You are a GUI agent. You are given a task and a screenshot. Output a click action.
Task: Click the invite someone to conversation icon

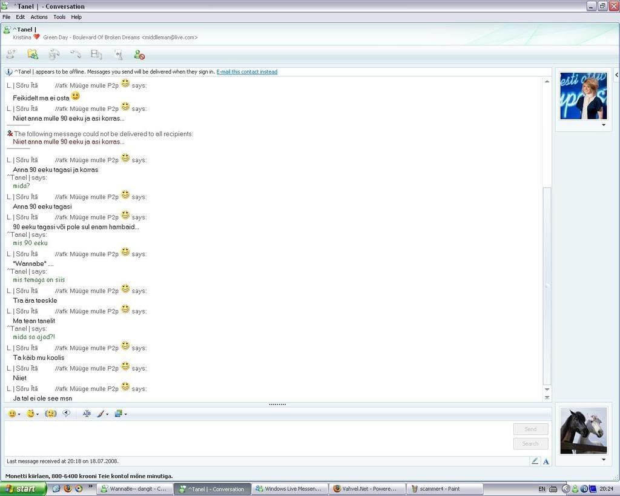pyautogui.click(x=11, y=55)
